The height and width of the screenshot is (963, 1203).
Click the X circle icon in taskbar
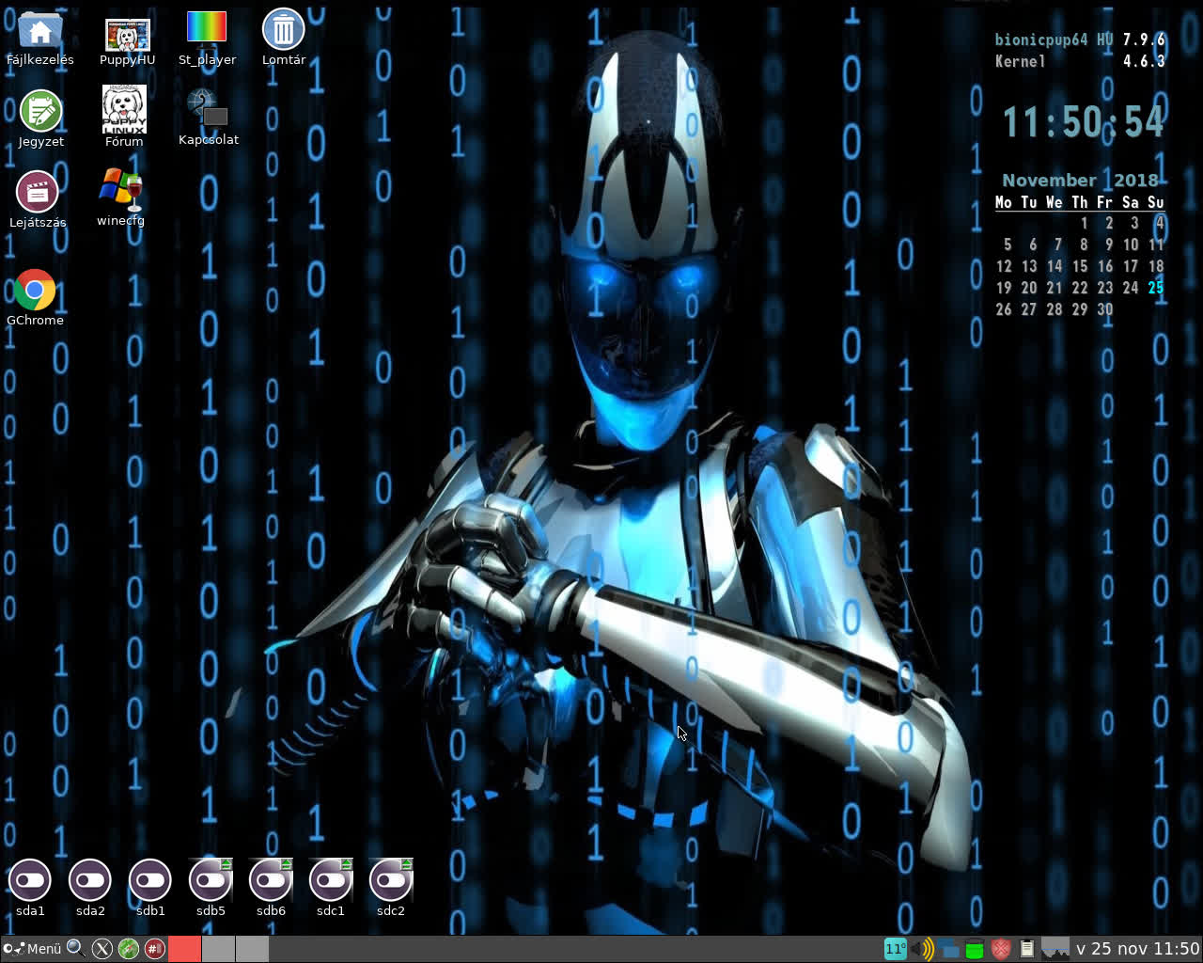pos(102,949)
